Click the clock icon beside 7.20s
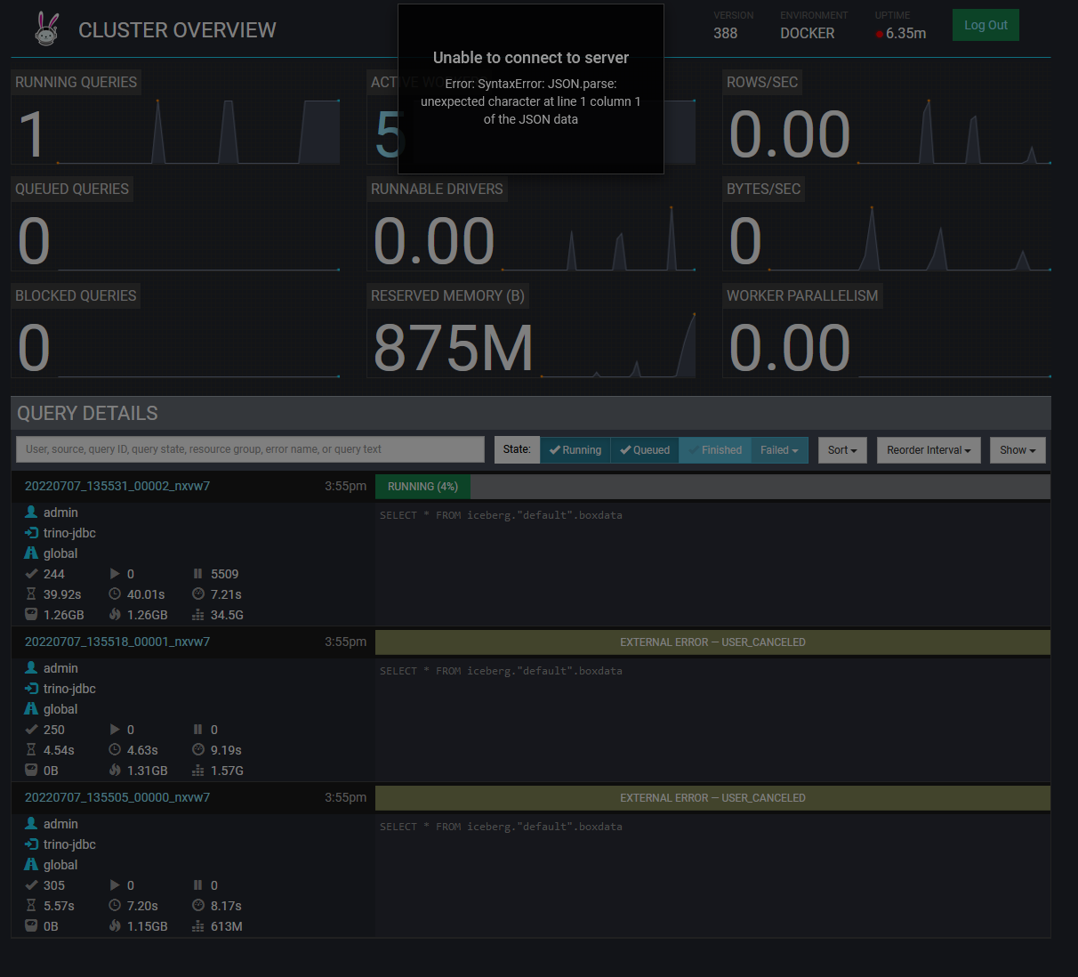 click(115, 905)
